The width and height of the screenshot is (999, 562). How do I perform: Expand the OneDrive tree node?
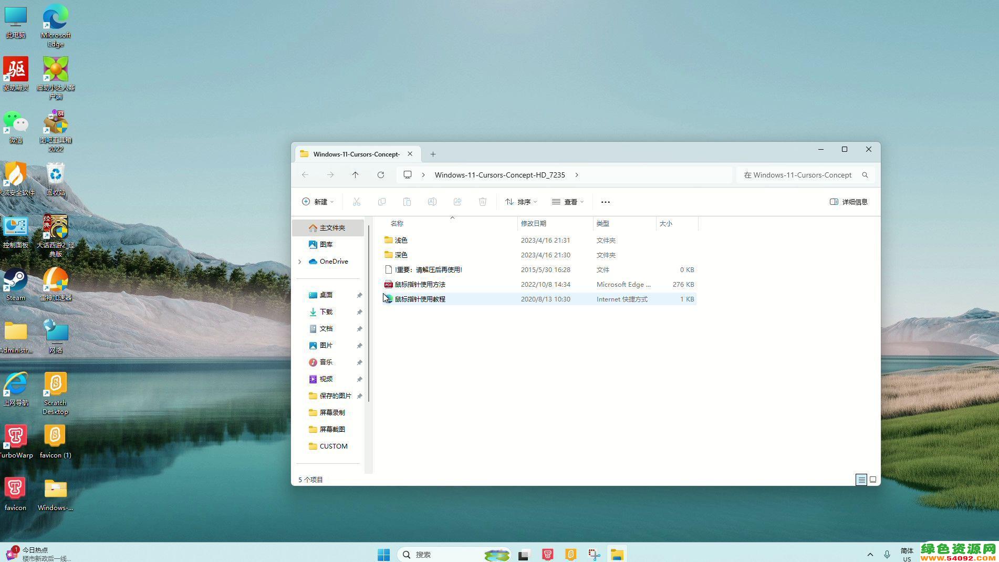pos(300,262)
